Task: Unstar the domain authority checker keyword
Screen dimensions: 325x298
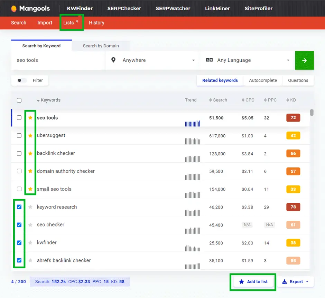Action: point(30,171)
